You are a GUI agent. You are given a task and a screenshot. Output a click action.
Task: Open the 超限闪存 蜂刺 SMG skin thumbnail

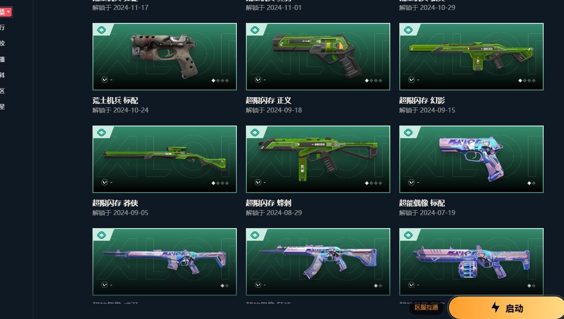tap(318, 159)
